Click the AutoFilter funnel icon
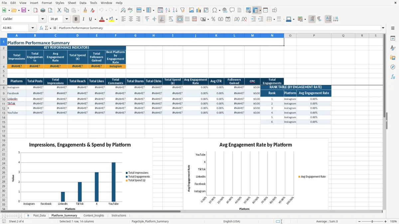The height and width of the screenshot is (224, 399). pos(183,10)
